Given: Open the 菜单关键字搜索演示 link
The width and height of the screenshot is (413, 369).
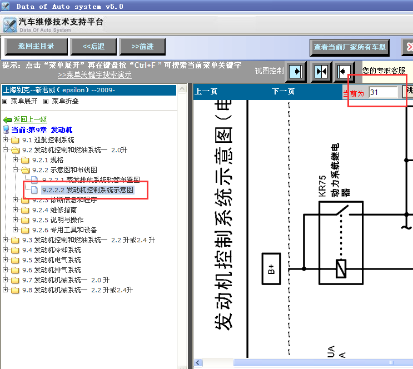Looking at the screenshot, I should tap(94, 75).
